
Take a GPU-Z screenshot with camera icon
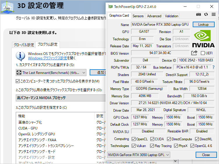(198, 14)
